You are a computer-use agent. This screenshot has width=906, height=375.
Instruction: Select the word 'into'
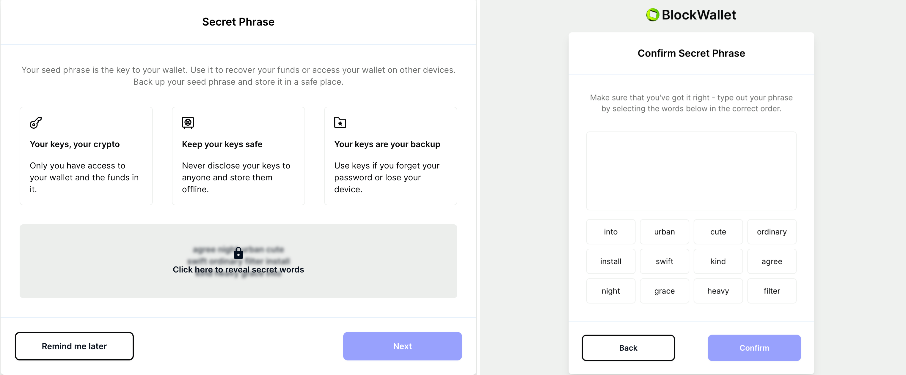coord(610,231)
